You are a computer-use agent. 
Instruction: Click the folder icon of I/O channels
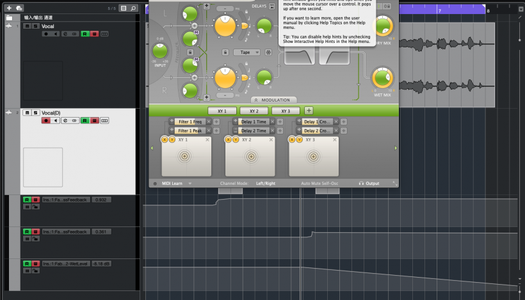(x=9, y=18)
